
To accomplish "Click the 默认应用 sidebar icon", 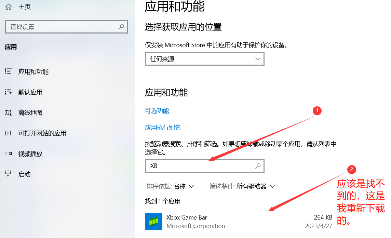I will 8,92.
